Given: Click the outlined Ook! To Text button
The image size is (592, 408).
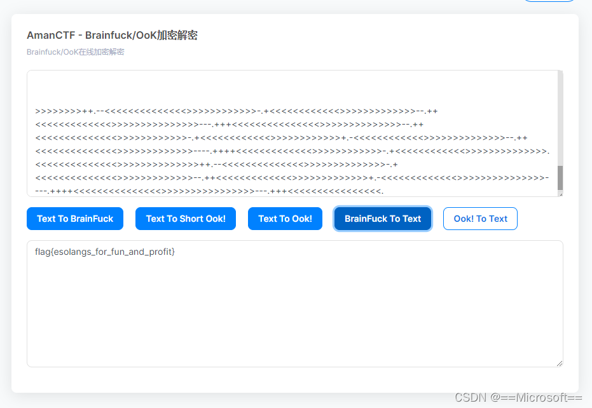Looking at the screenshot, I should [x=480, y=219].
